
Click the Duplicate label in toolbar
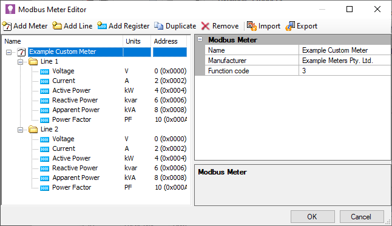pyautogui.click(x=181, y=26)
